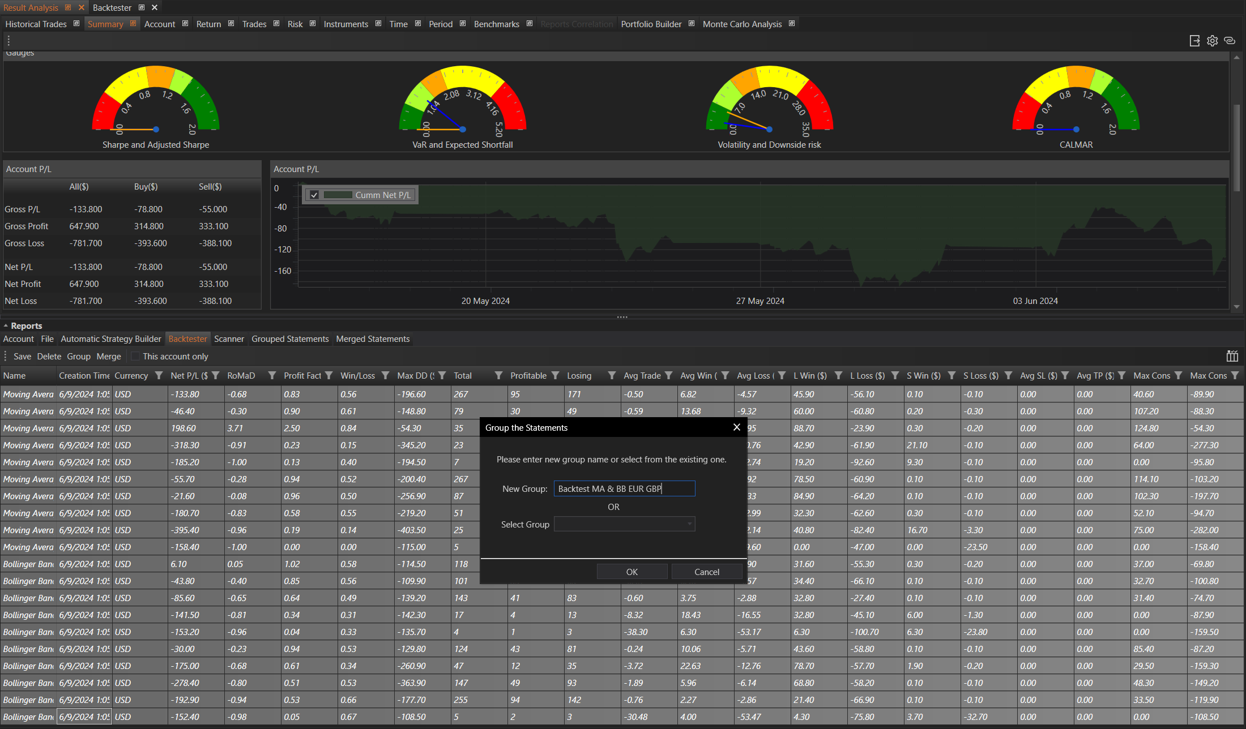Uncheck the Cumm Net P/L legend checkbox
The height and width of the screenshot is (729, 1246).
(x=314, y=195)
